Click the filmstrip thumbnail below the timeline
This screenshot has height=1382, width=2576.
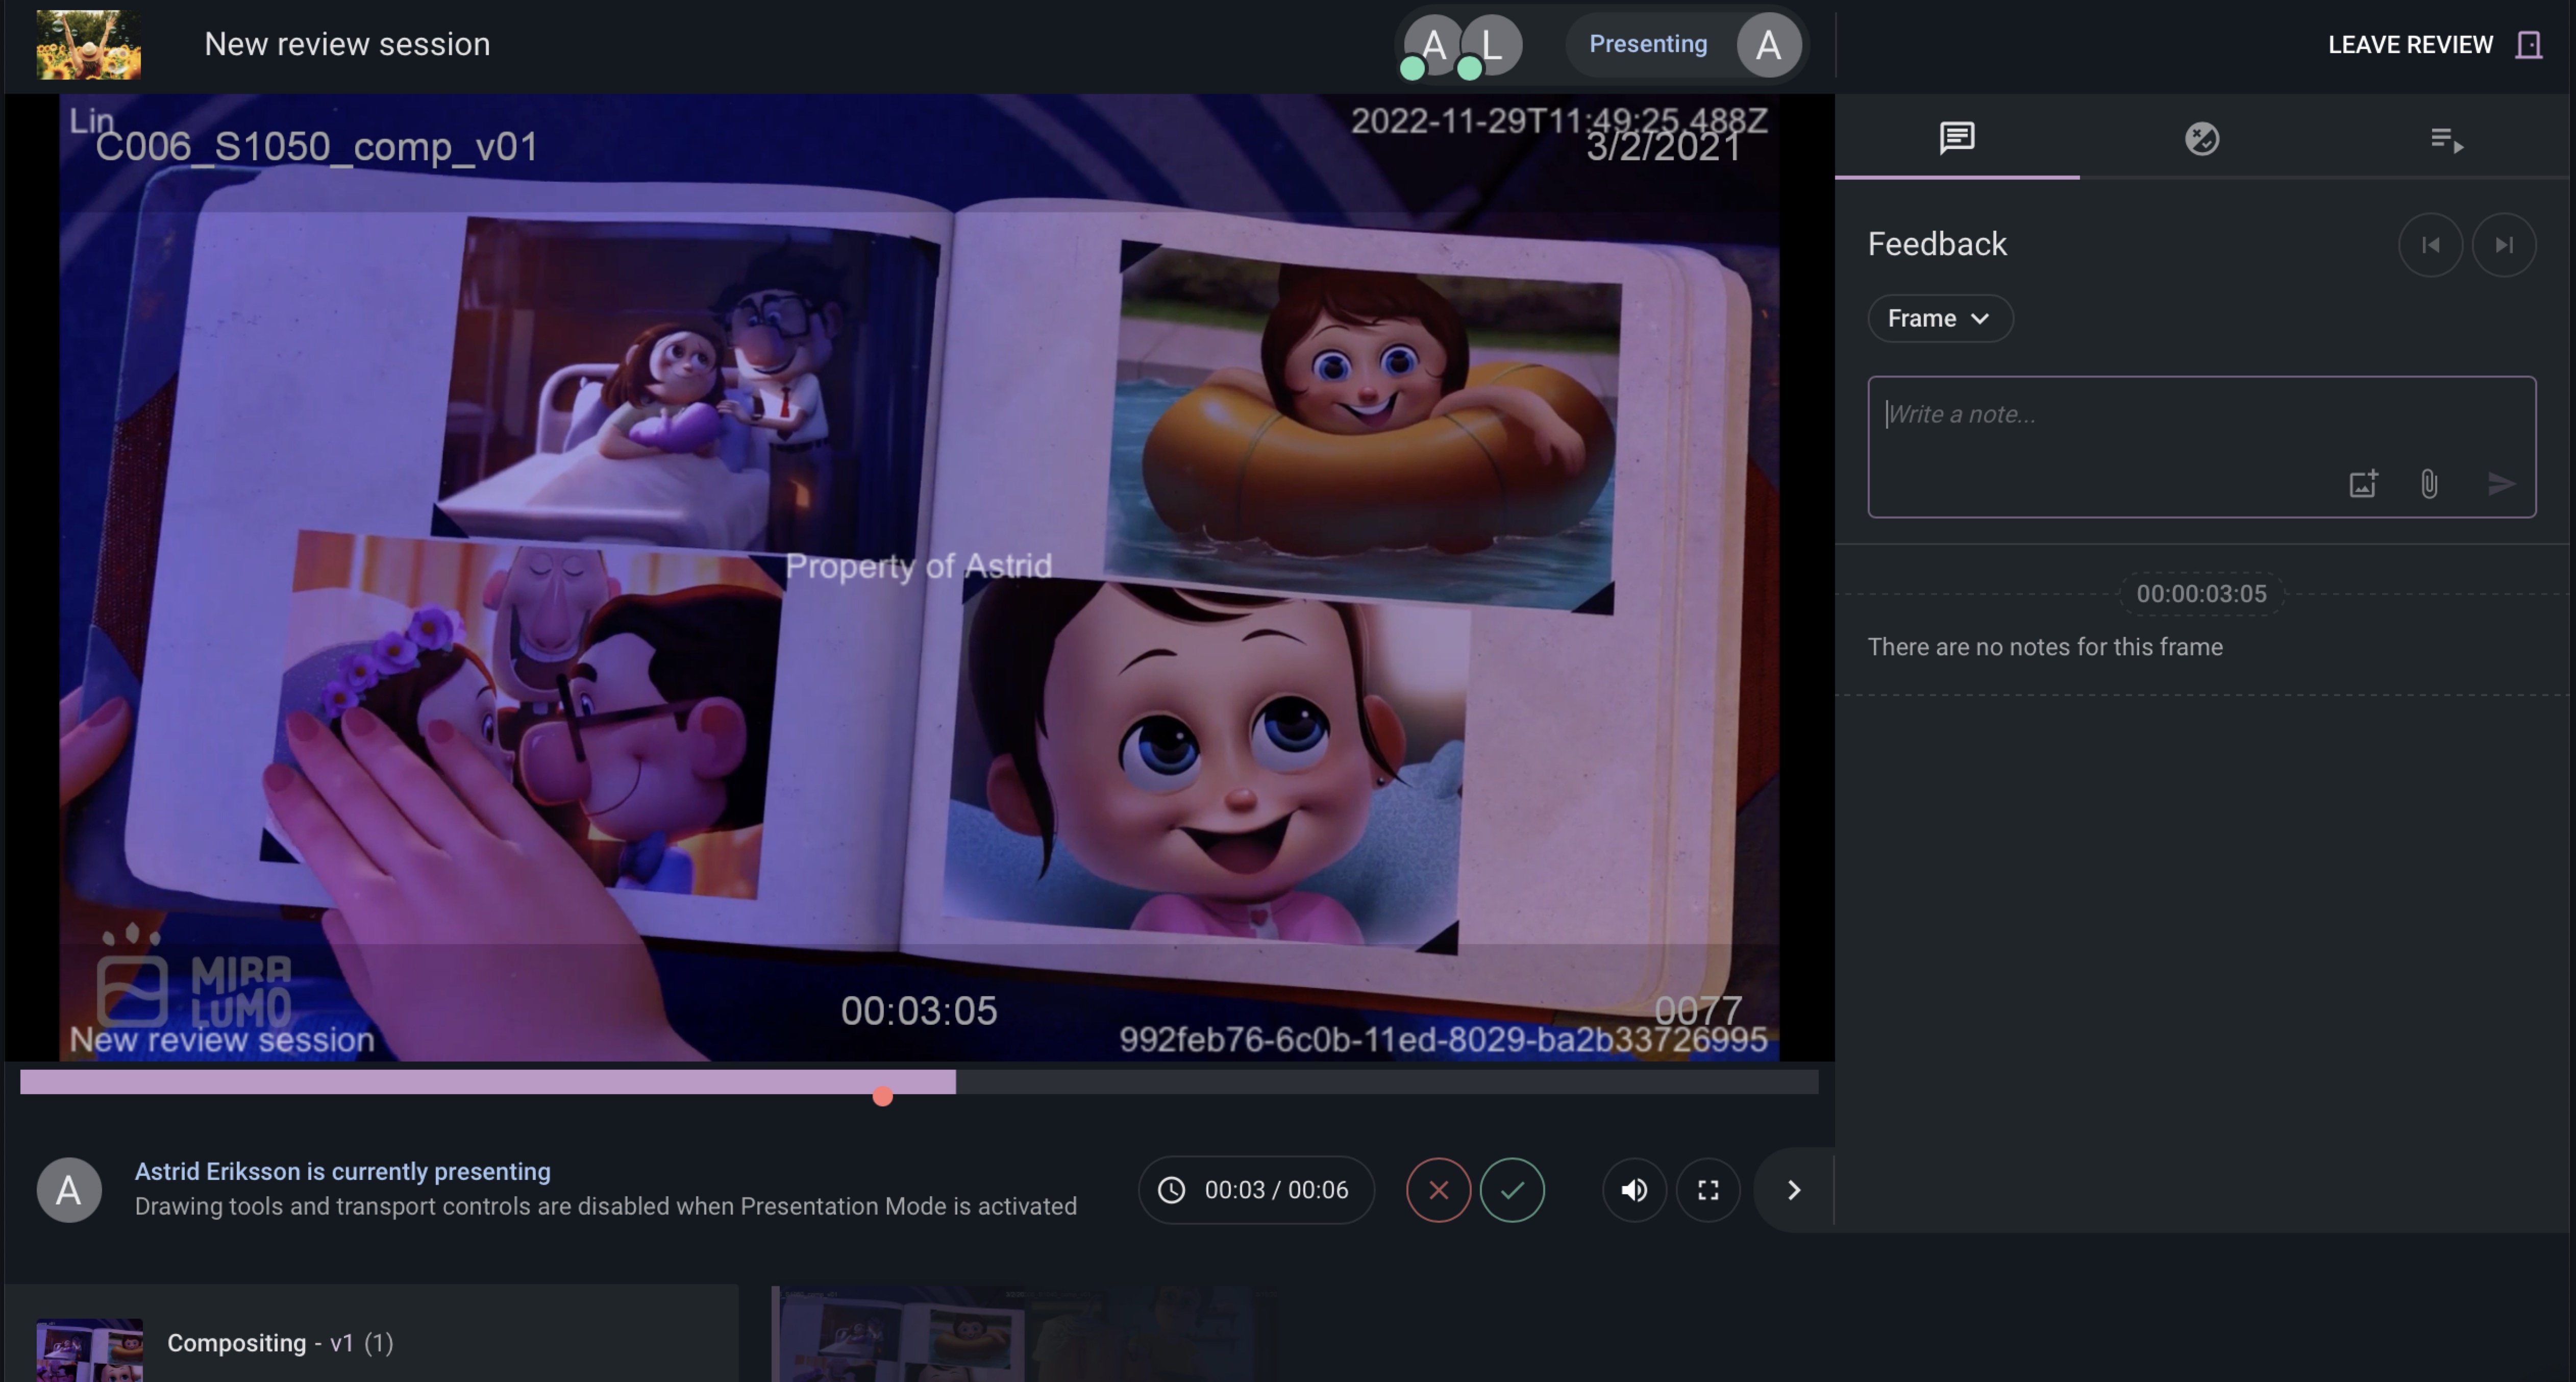1024,1334
